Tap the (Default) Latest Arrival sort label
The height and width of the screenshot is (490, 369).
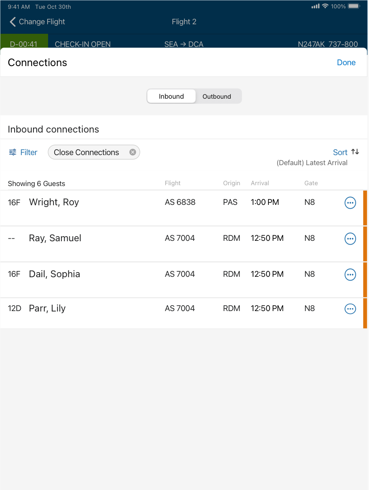(x=312, y=163)
